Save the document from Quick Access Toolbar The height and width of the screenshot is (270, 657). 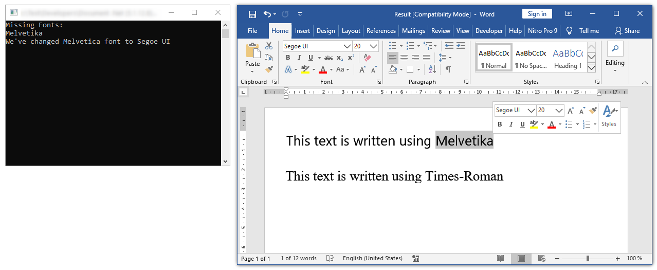tap(252, 14)
